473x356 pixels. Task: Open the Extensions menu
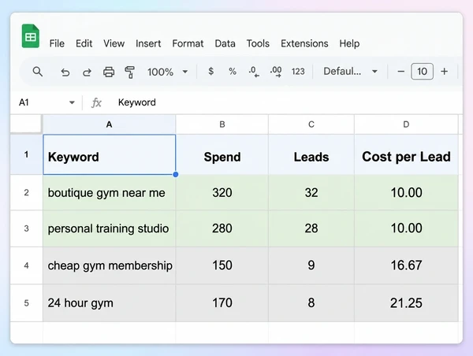tap(304, 43)
